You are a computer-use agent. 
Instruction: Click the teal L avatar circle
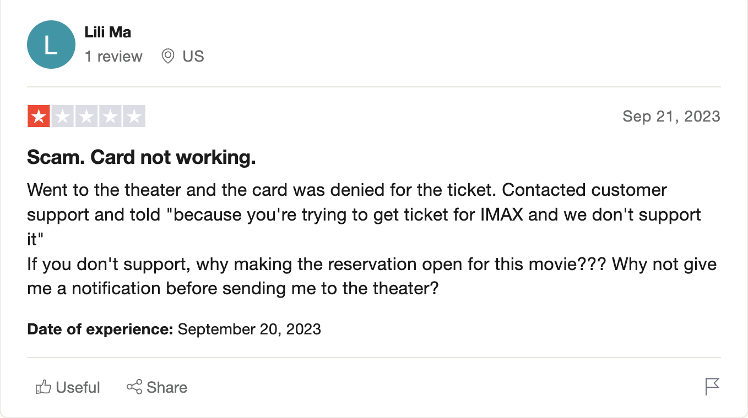point(51,45)
